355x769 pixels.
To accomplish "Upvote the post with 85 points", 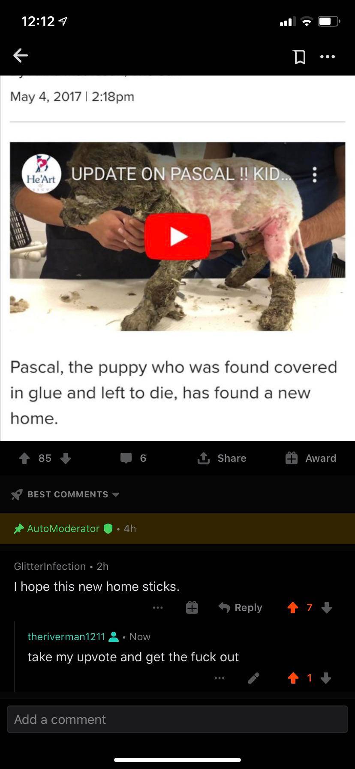I will 24,458.
